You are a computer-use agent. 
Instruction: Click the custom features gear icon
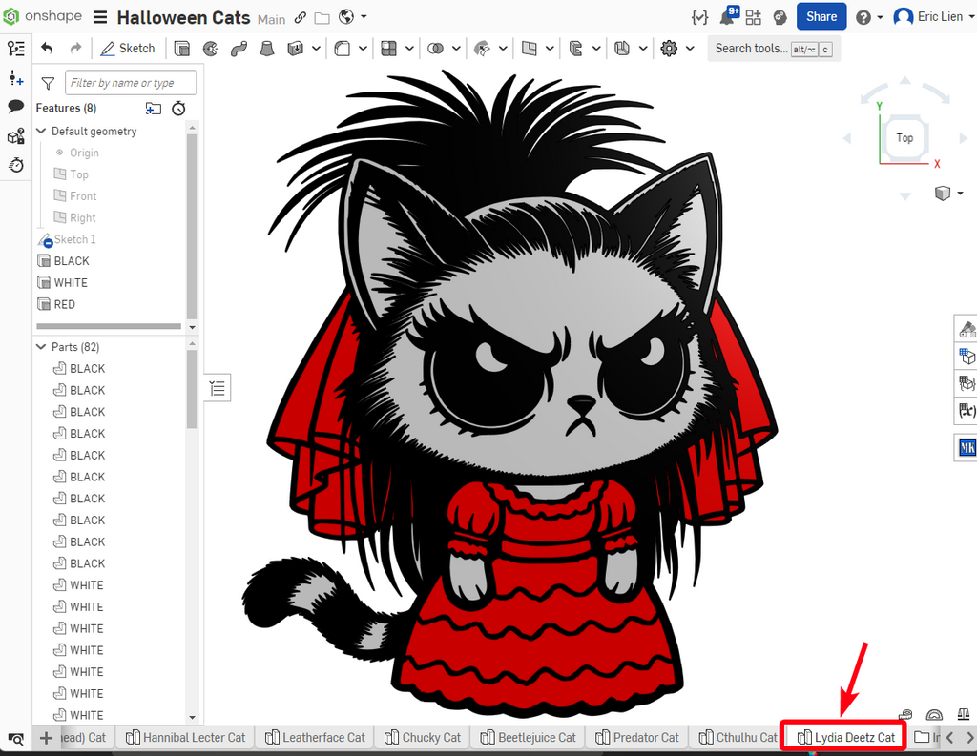pos(669,48)
